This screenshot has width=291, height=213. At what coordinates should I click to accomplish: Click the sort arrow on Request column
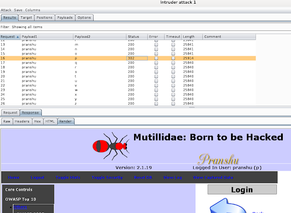click(18, 37)
